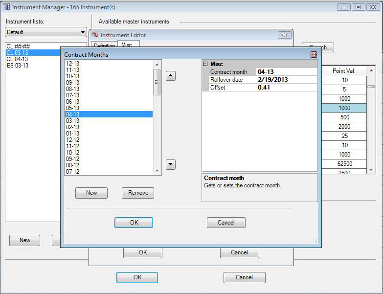Select contract month 05-13

click(x=109, y=108)
